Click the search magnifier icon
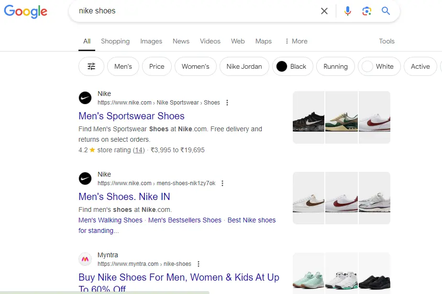 pos(386,10)
